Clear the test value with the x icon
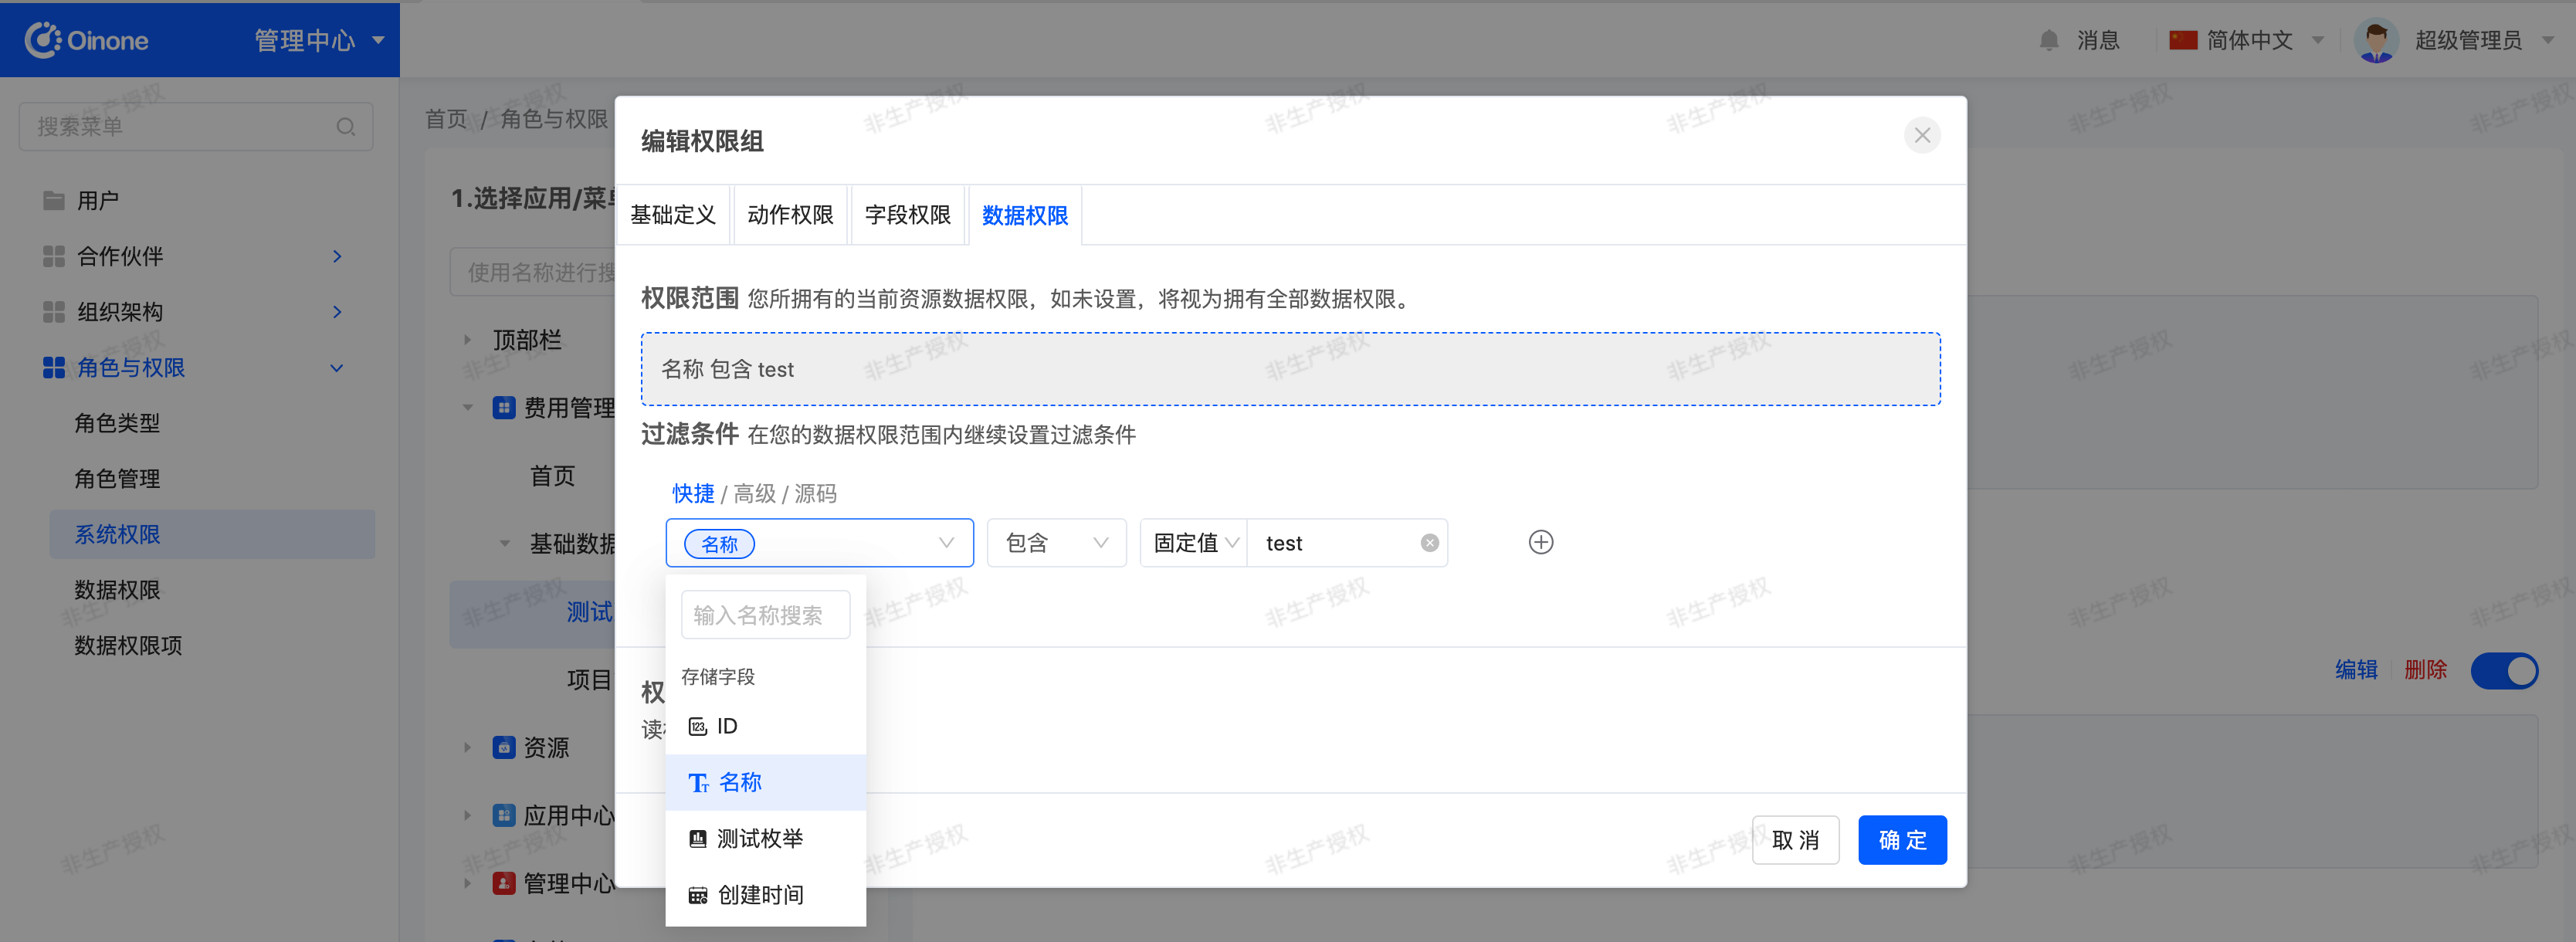 (1429, 543)
